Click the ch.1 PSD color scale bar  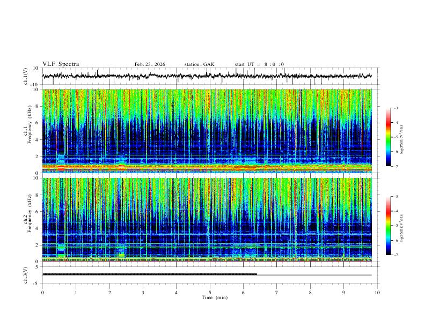pyautogui.click(x=388, y=137)
